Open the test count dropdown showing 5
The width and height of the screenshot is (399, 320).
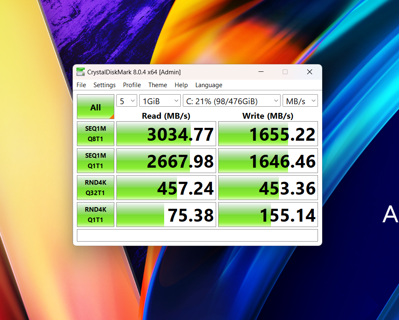click(x=127, y=101)
